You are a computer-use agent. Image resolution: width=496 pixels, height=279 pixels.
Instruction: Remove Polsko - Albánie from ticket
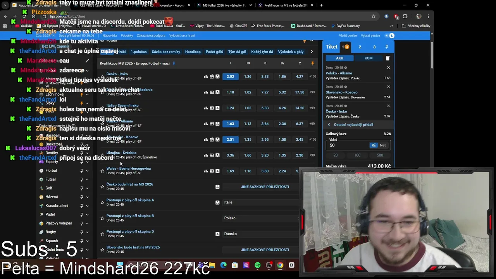388,68
